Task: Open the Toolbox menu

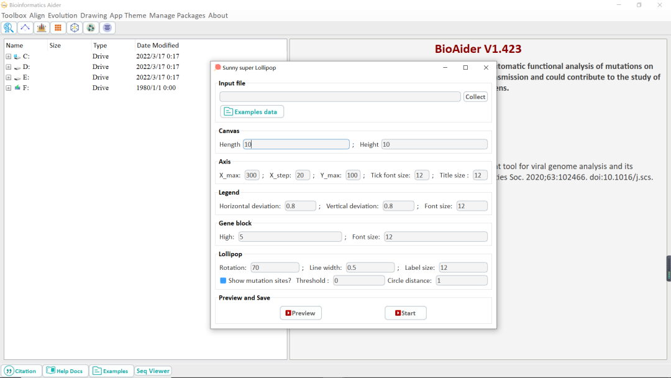Action: [x=14, y=16]
